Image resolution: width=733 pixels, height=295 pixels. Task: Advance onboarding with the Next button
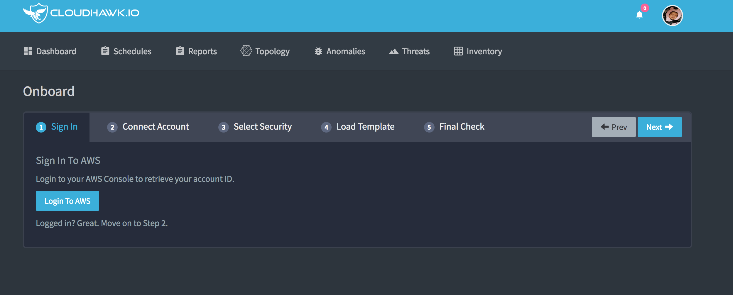coord(659,127)
